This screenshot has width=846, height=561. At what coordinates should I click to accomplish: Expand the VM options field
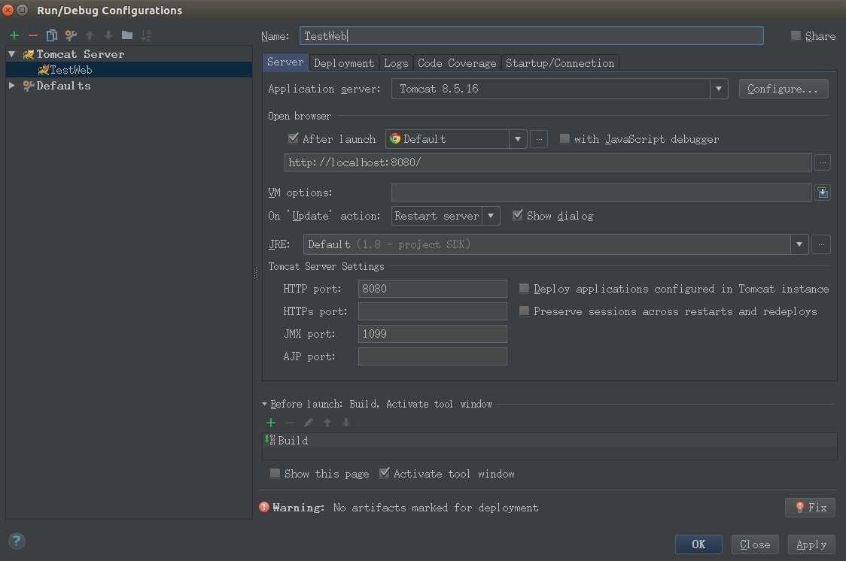click(822, 193)
